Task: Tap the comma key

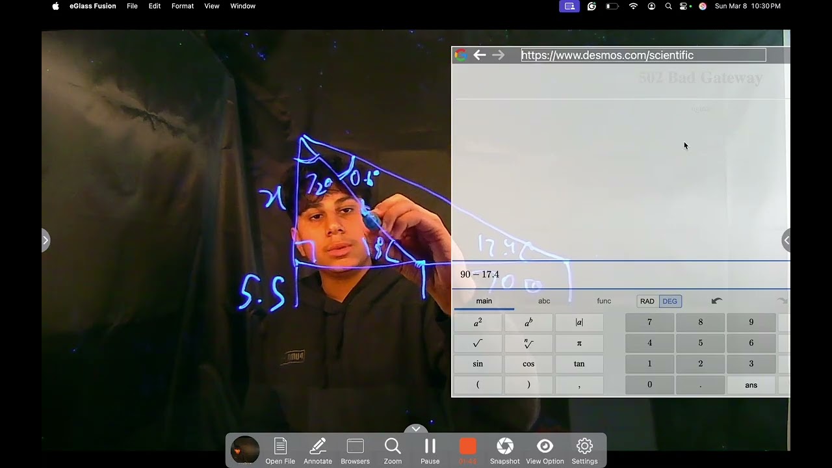Action: [x=579, y=385]
